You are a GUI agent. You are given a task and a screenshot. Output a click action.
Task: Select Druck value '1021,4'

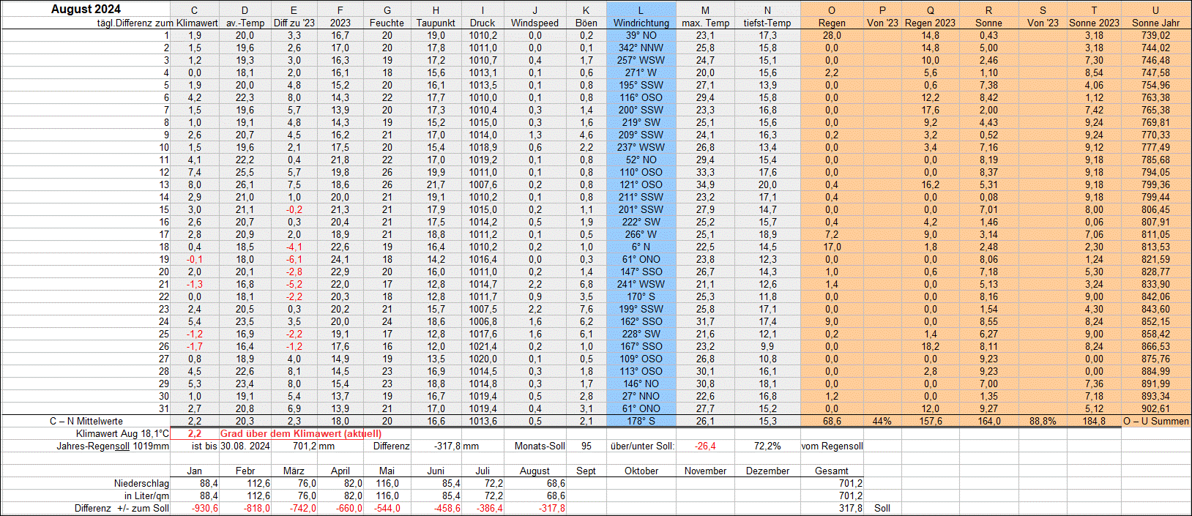[x=483, y=346]
